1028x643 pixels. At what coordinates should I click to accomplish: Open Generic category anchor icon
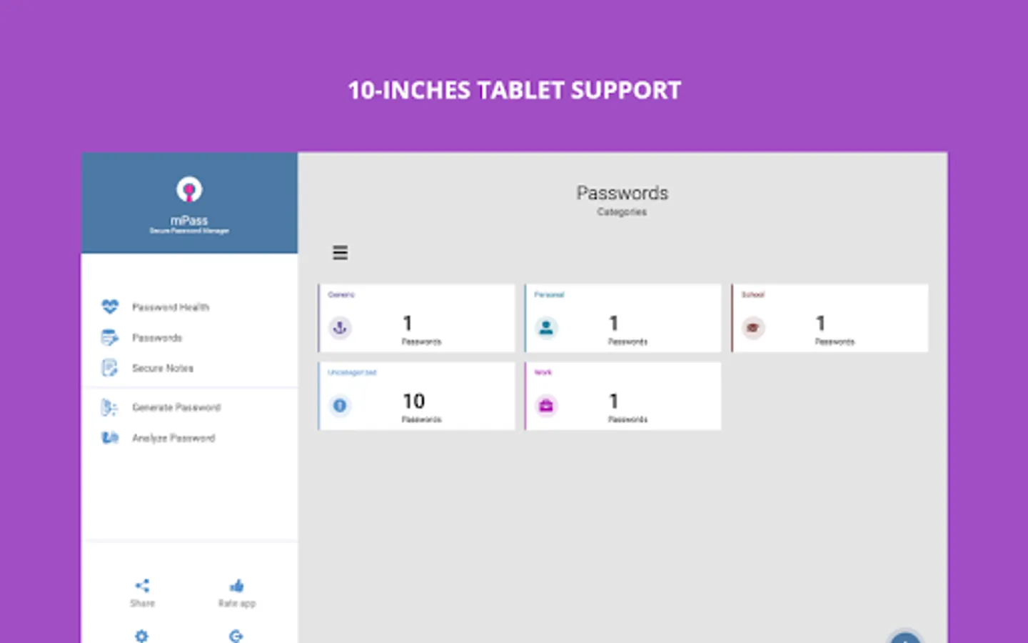(340, 328)
